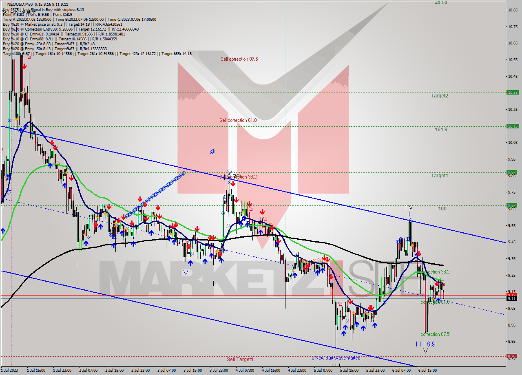Click the current price 9.11 tag

pyautogui.click(x=512, y=299)
